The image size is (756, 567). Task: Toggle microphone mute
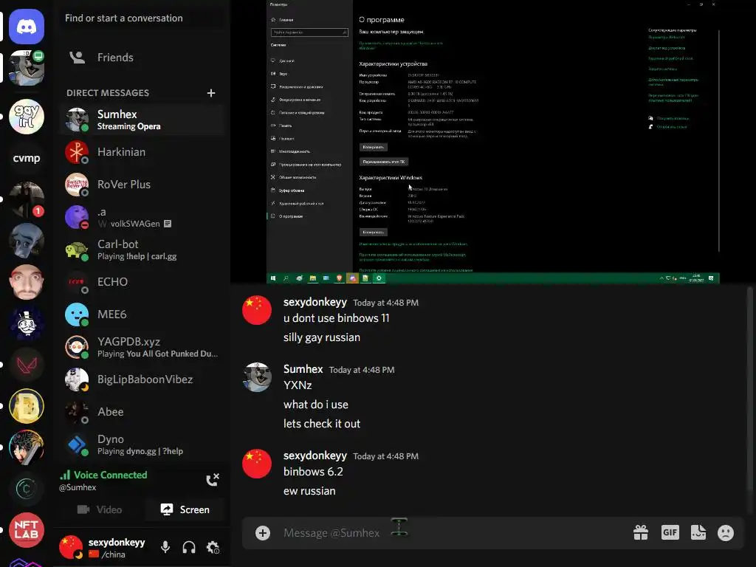[x=165, y=547]
